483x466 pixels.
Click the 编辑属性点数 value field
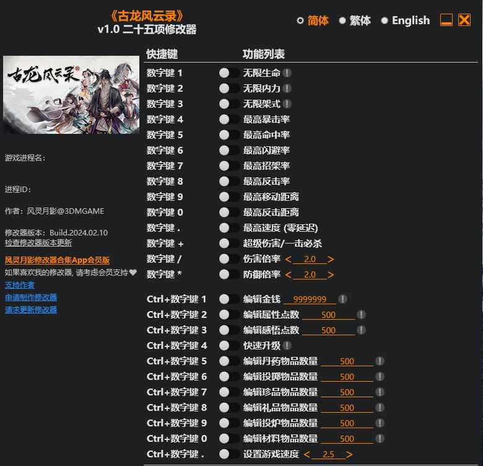[328, 315]
